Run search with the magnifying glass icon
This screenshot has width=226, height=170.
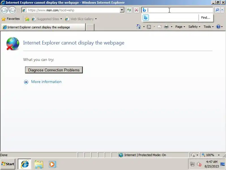[217, 10]
